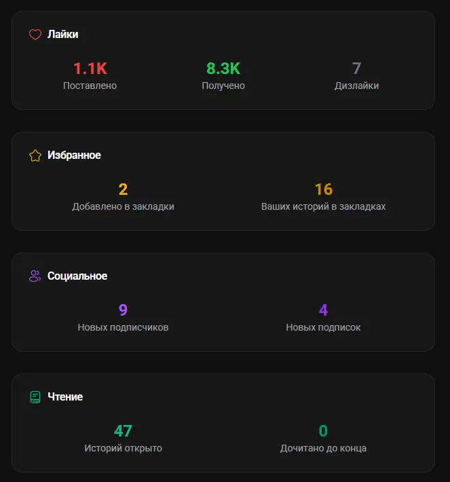Screen dimensions: 450x482
Task: Click the heart icon beside Лайки
Action: [35, 35]
